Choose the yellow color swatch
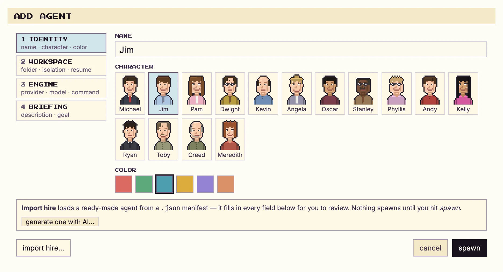 185,184
